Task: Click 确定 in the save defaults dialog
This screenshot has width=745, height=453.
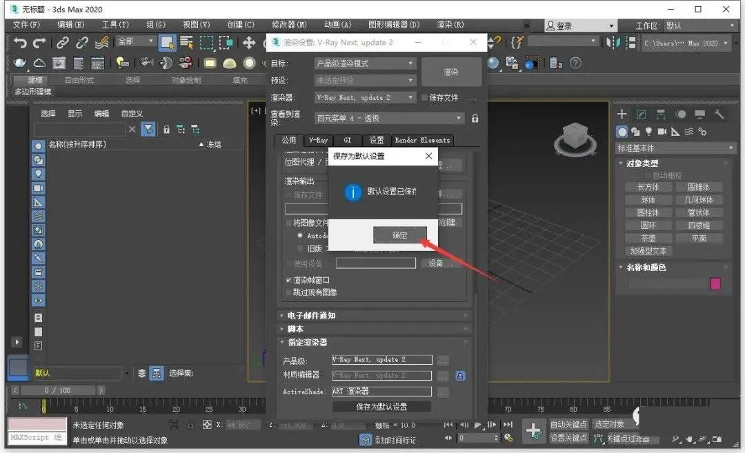Action: pyautogui.click(x=399, y=235)
